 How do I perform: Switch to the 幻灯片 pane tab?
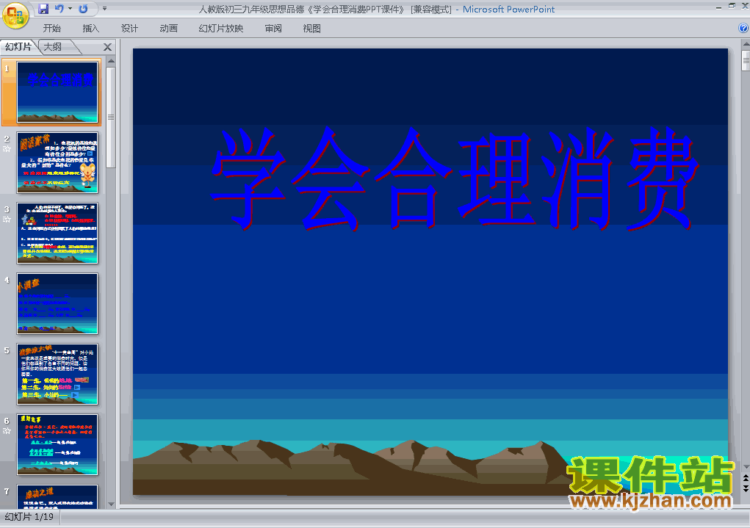18,46
